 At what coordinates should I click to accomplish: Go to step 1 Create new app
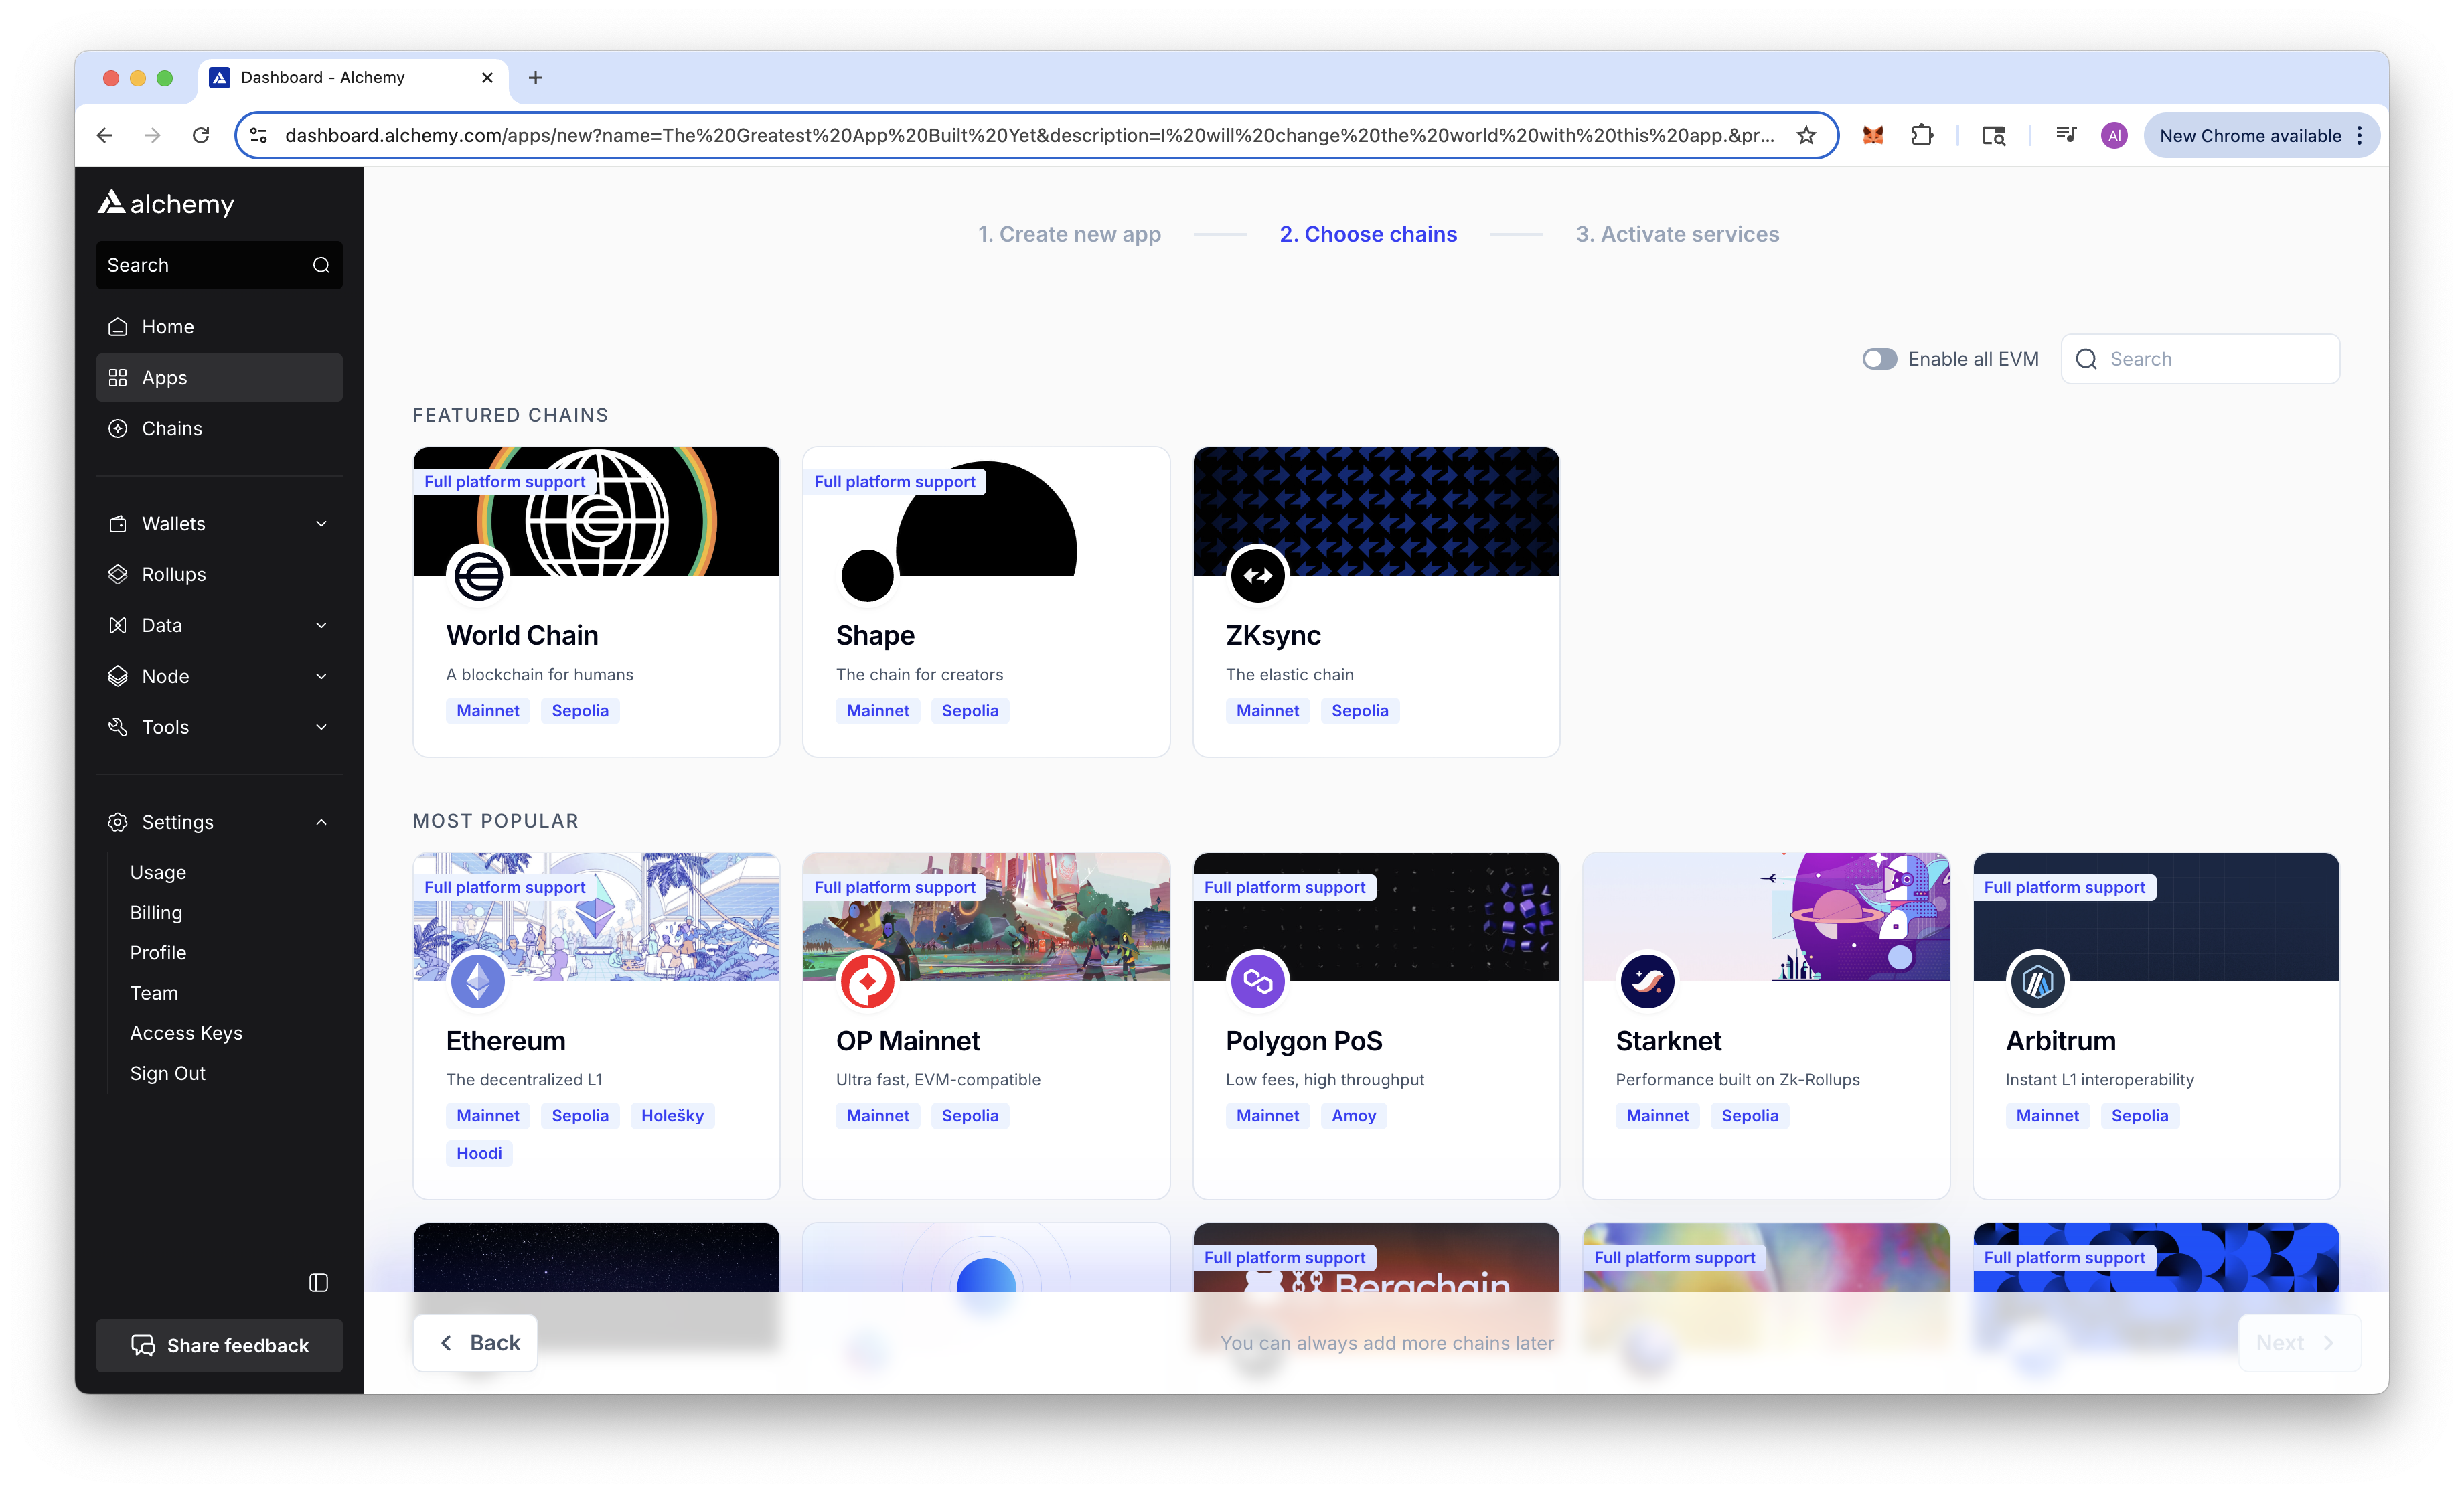[1069, 234]
